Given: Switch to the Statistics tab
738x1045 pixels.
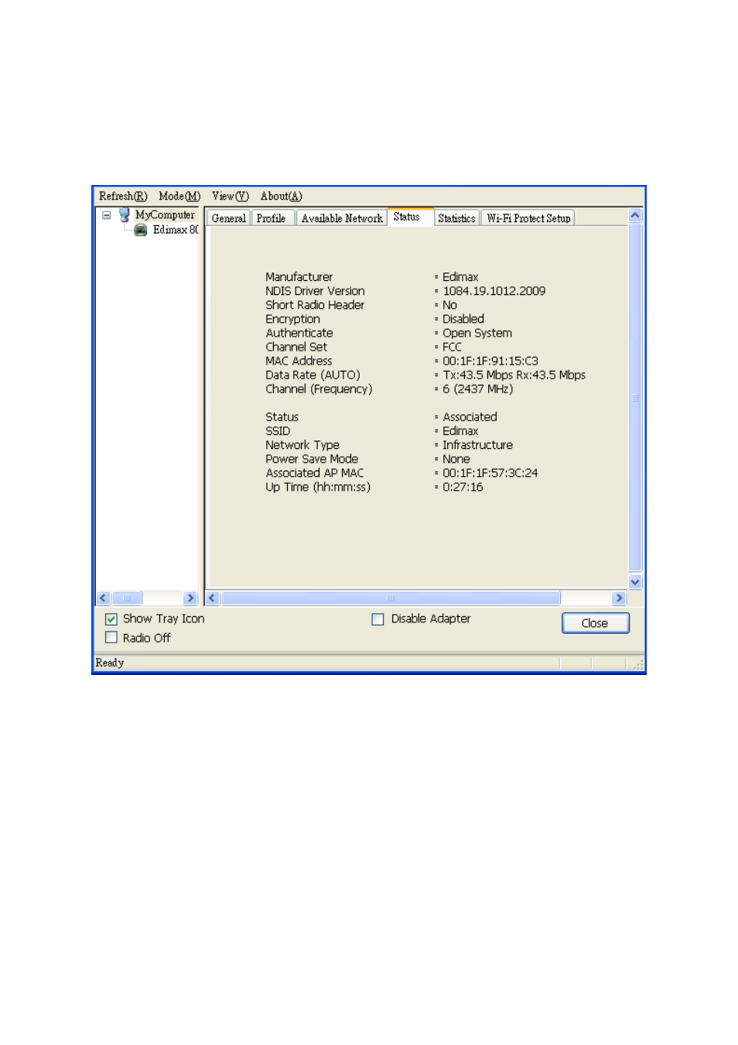Looking at the screenshot, I should pos(456,218).
